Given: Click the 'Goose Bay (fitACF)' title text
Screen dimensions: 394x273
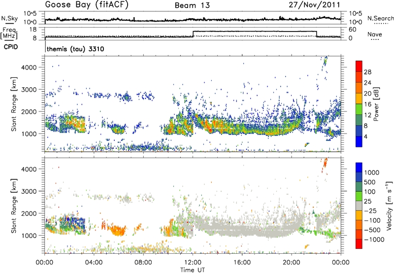Looking at the screenshot, I should [87, 5].
